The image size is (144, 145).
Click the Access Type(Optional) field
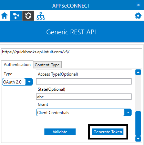pos(84,81)
